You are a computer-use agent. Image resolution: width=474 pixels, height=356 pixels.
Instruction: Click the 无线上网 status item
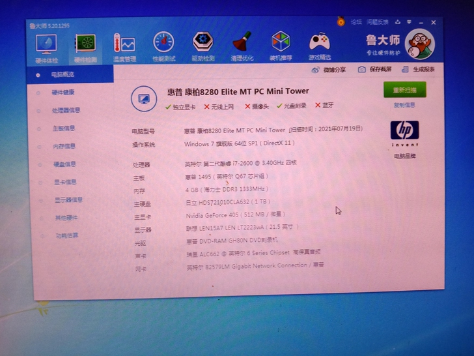(219, 106)
